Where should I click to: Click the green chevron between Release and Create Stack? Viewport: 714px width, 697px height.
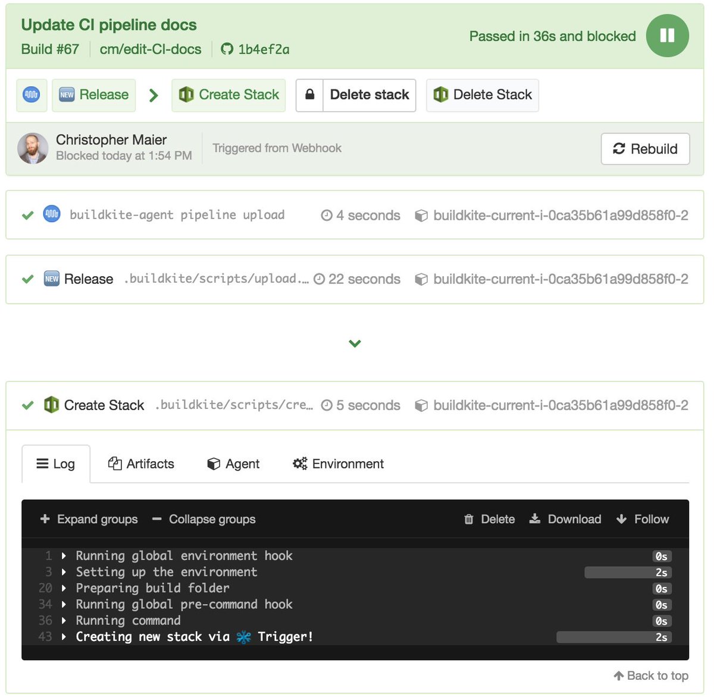tap(154, 95)
